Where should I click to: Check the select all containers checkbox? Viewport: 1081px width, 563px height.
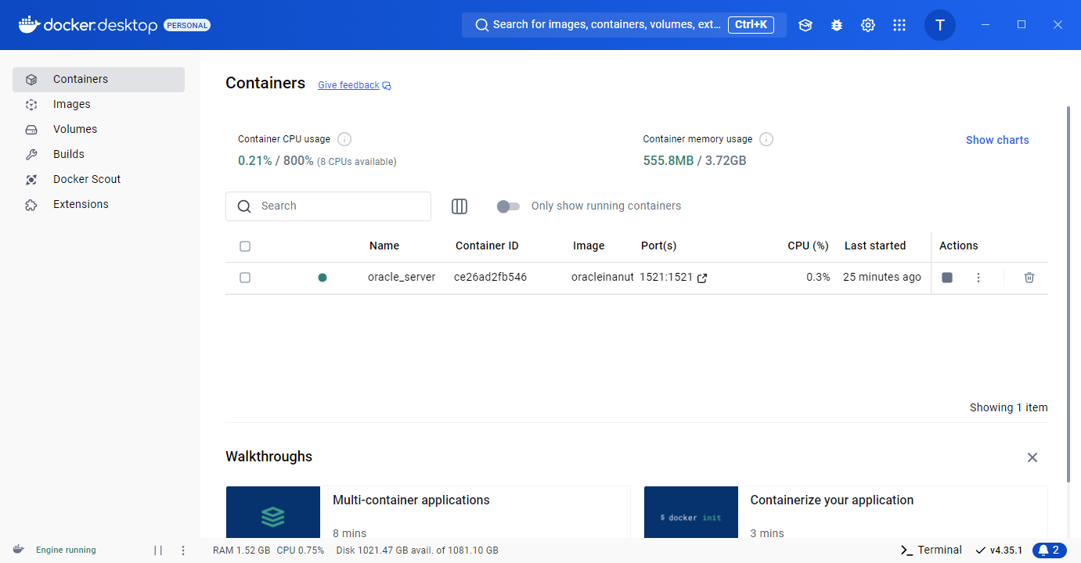(245, 246)
